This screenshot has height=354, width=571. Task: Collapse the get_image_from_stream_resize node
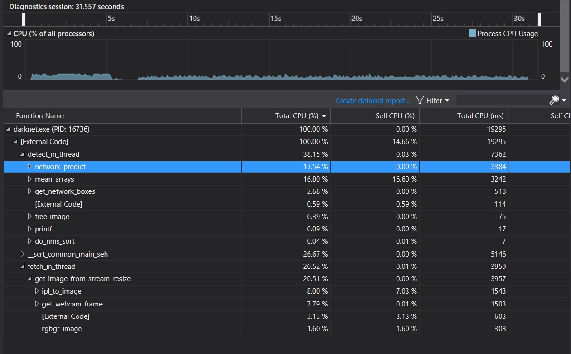29,279
